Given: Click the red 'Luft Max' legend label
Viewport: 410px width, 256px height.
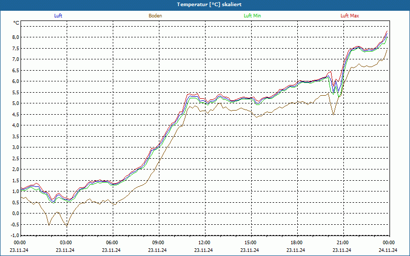Looking at the screenshot, I should 350,16.
